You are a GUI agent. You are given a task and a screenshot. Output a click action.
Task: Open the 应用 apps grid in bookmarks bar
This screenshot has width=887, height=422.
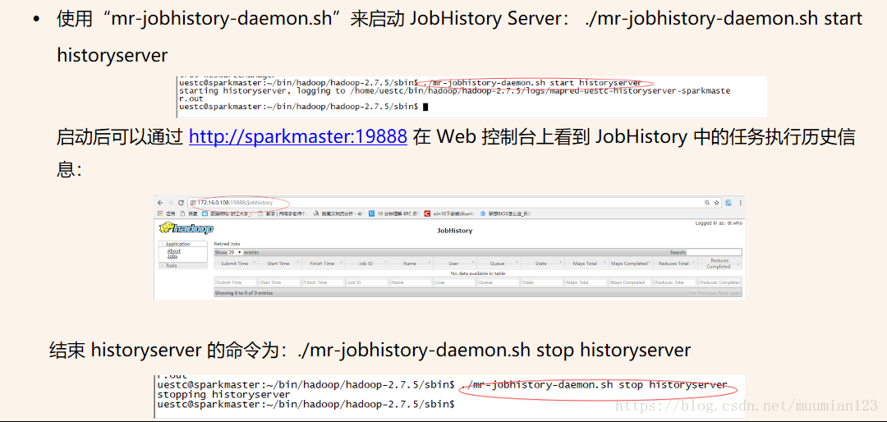pyautogui.click(x=167, y=213)
